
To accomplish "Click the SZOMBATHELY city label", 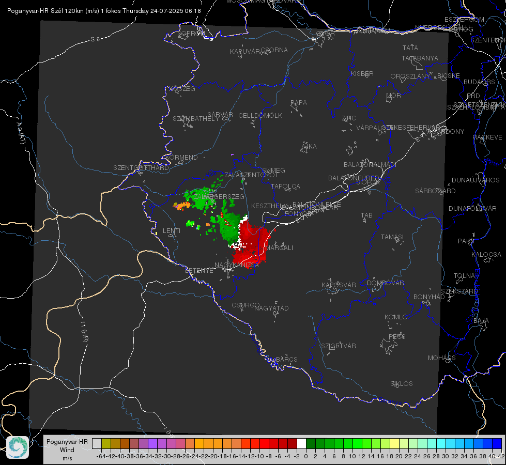I will click(x=196, y=119).
